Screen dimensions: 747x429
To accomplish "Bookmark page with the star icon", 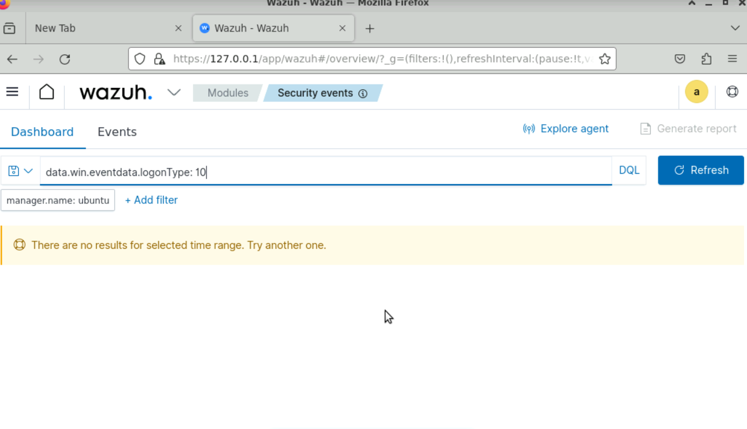I will pos(605,59).
